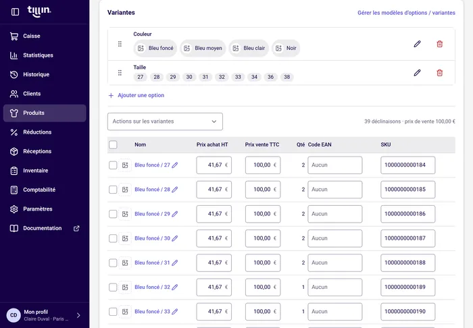Open Caisse in sidebar
The height and width of the screenshot is (328, 473).
(45, 36)
